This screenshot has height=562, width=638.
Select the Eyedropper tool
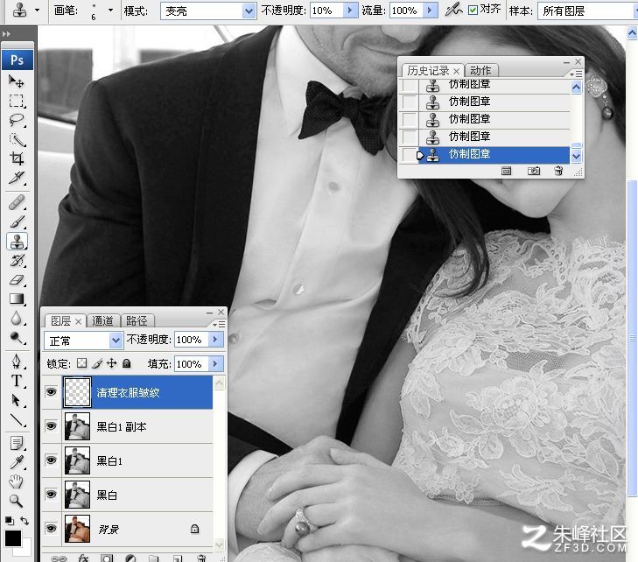point(17,463)
